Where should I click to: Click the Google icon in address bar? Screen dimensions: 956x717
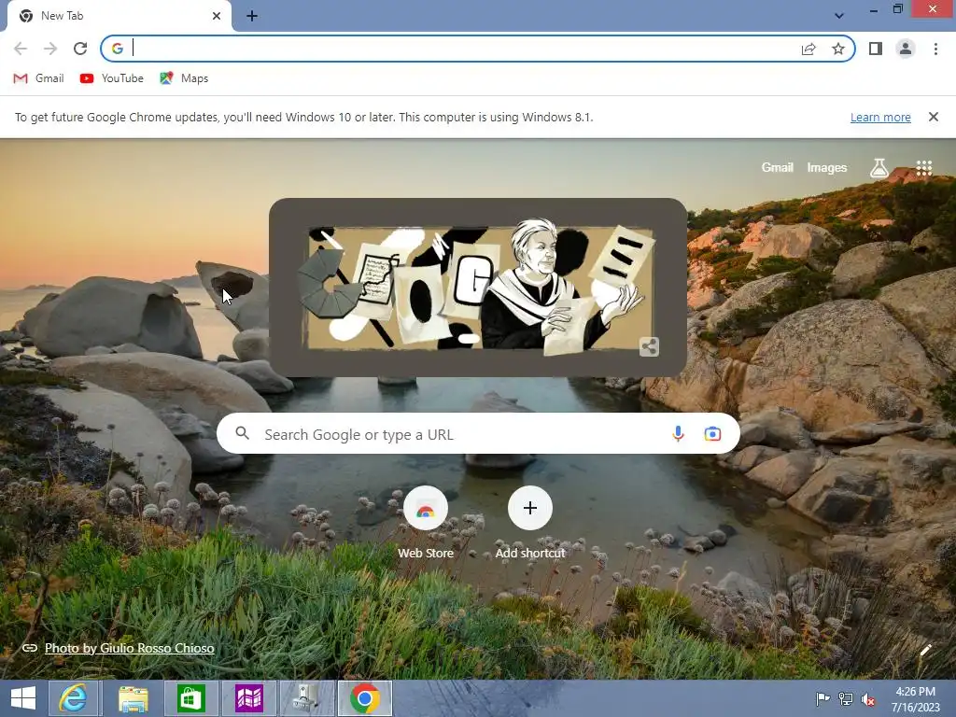point(118,49)
